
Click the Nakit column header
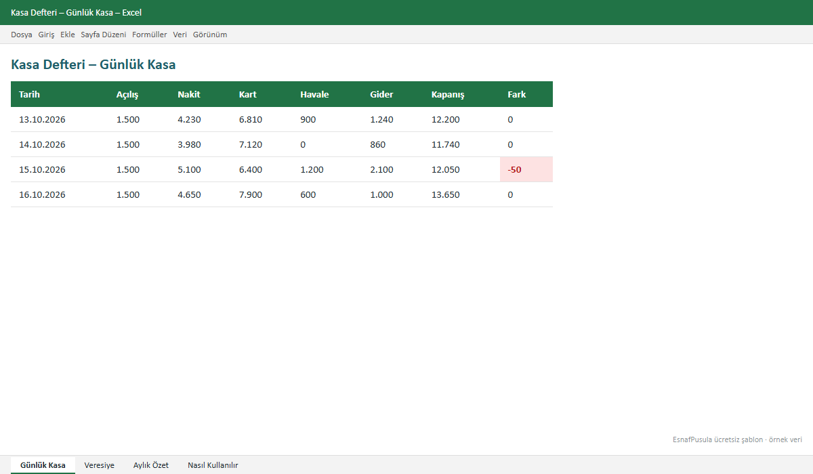tap(200, 94)
